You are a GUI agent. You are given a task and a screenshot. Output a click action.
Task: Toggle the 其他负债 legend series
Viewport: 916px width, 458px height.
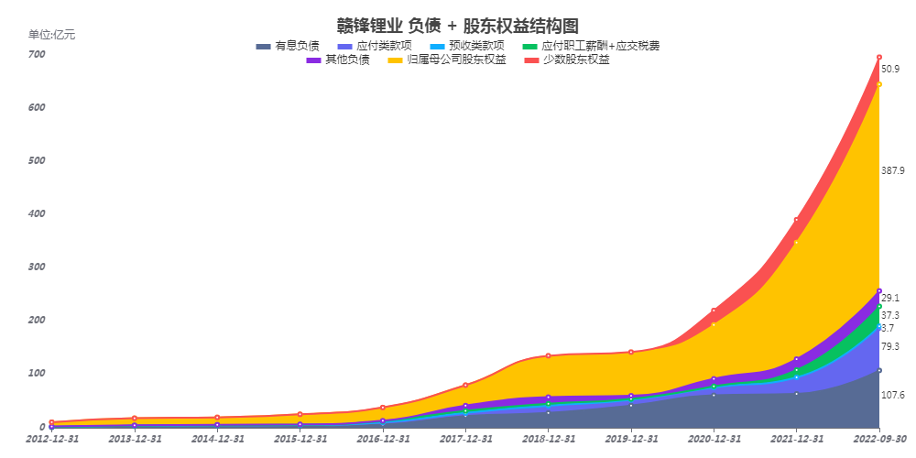click(338, 60)
